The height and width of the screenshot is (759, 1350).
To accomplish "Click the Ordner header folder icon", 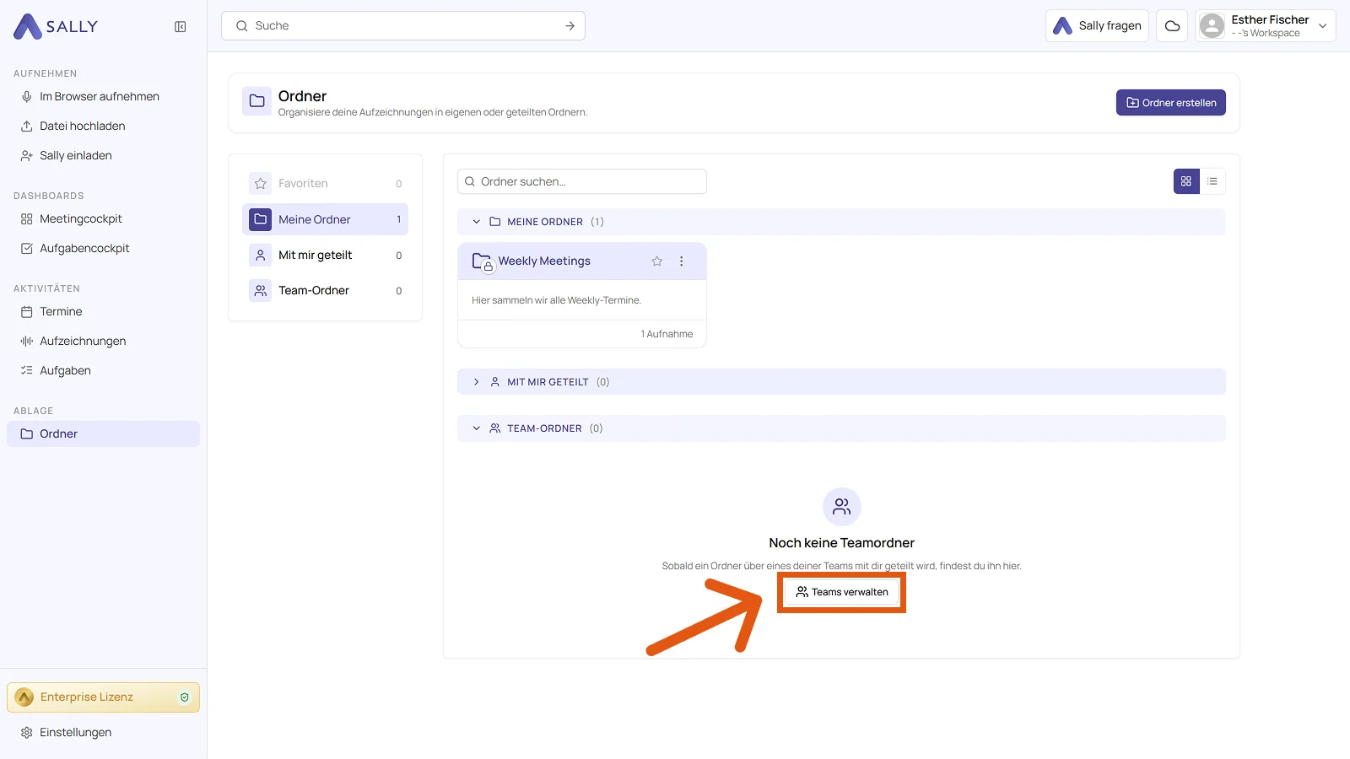I will tap(257, 101).
